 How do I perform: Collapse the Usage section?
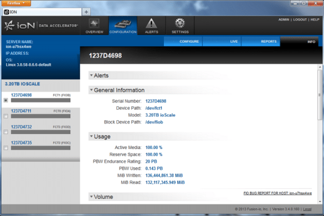(91, 136)
